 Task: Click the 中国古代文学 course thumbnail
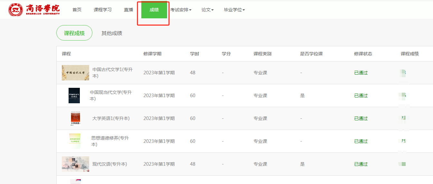pos(75,73)
